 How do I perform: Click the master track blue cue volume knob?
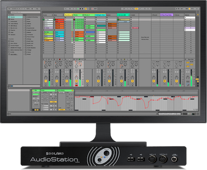pyautogui.click(x=188, y=85)
